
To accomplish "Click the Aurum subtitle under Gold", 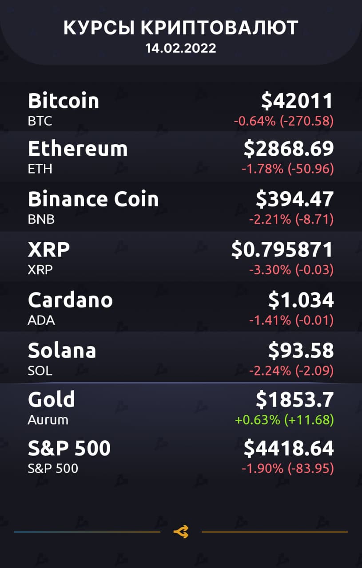I will [48, 420].
